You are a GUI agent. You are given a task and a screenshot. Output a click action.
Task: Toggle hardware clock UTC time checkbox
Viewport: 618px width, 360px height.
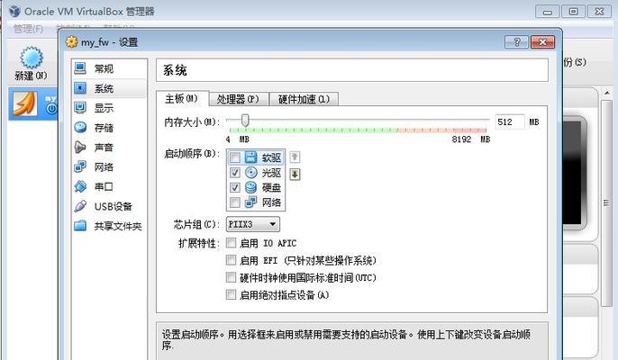231,277
